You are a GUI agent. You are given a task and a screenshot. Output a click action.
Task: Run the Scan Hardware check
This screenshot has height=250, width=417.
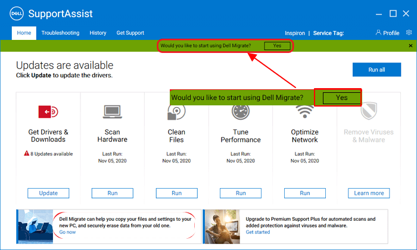coord(113,193)
